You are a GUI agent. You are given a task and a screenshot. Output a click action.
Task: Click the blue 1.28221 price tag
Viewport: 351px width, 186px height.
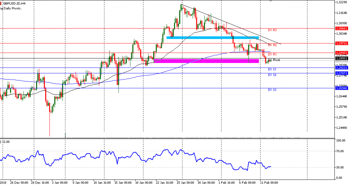(x=342, y=68)
